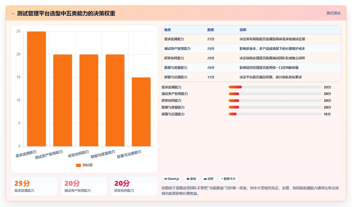352x207 pixels.
Task: Click the 研发协同能力 progress bar
Action: [x=275, y=101]
